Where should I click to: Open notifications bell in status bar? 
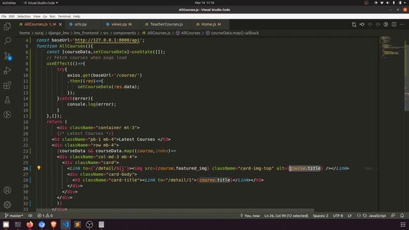402,216
